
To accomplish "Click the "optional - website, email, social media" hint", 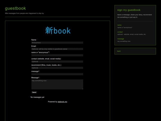I will 132,34.
